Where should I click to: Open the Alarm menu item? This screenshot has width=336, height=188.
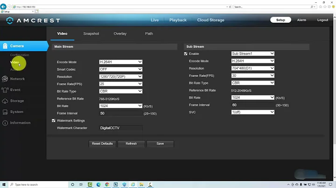pos(301,20)
